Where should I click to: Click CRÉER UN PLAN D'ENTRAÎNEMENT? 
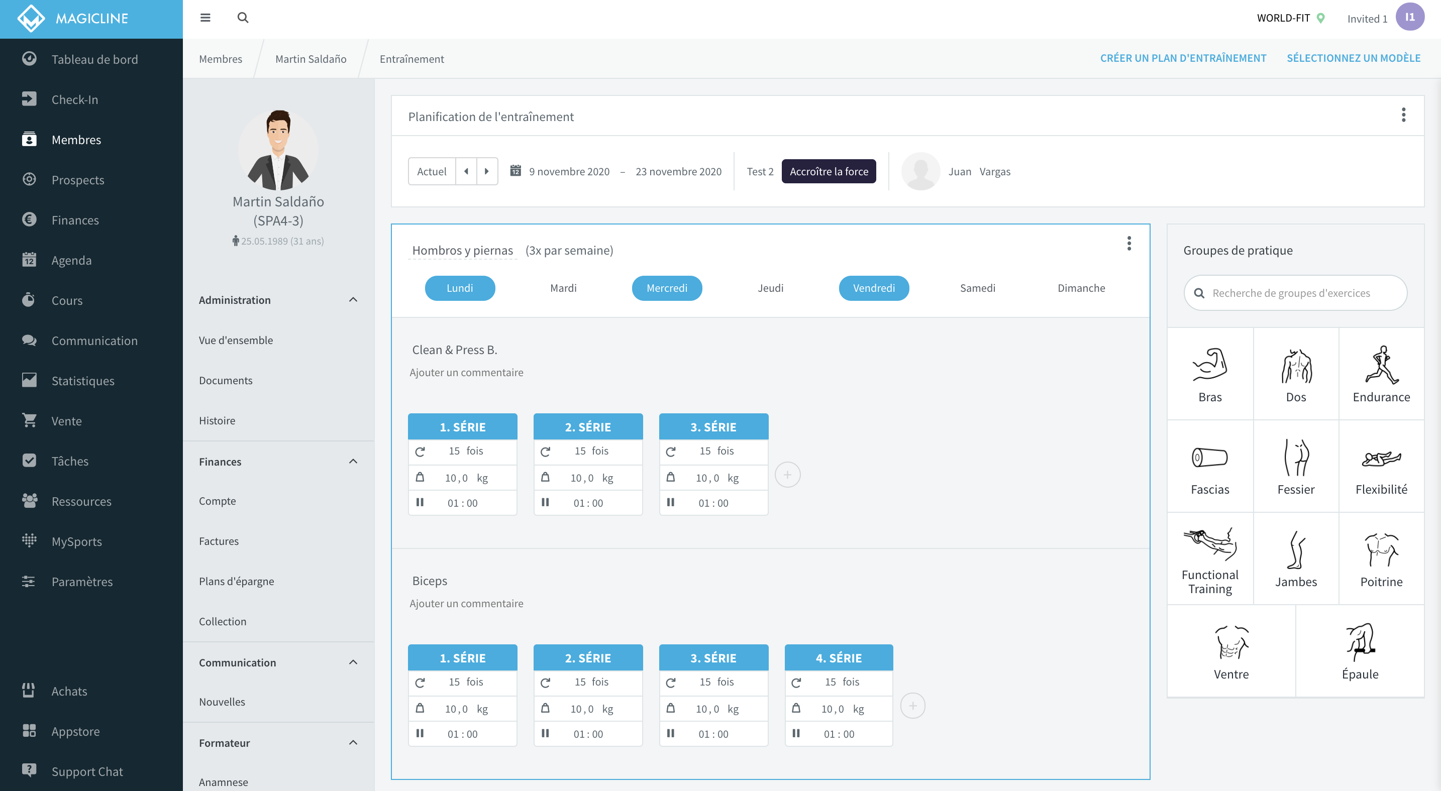tap(1183, 58)
